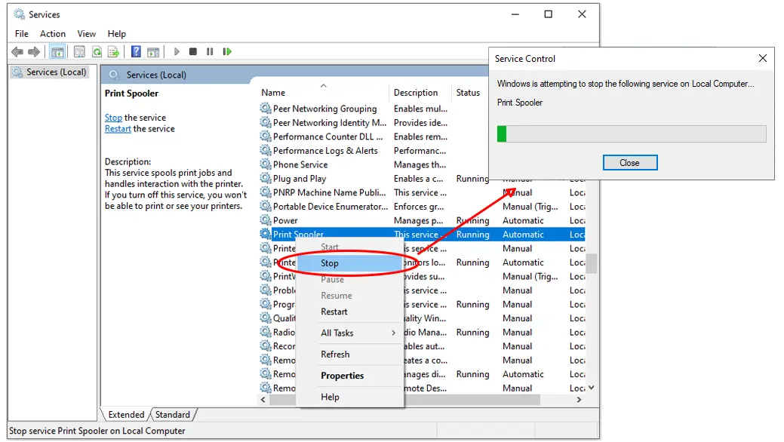Choose Stop in the context menu

[x=330, y=263]
